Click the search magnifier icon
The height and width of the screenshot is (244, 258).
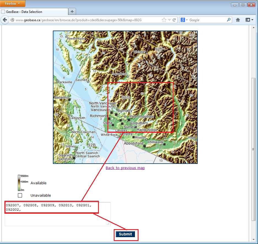(x=229, y=20)
